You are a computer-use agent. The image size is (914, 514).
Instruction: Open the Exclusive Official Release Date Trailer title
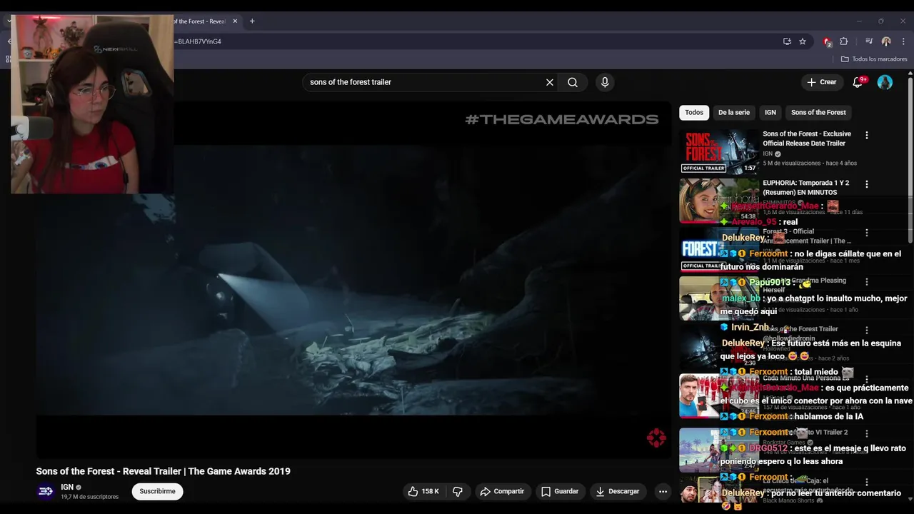(807, 138)
